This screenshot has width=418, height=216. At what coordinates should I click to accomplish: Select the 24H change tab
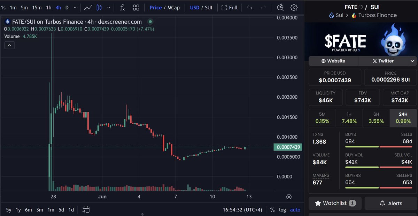coord(403,118)
